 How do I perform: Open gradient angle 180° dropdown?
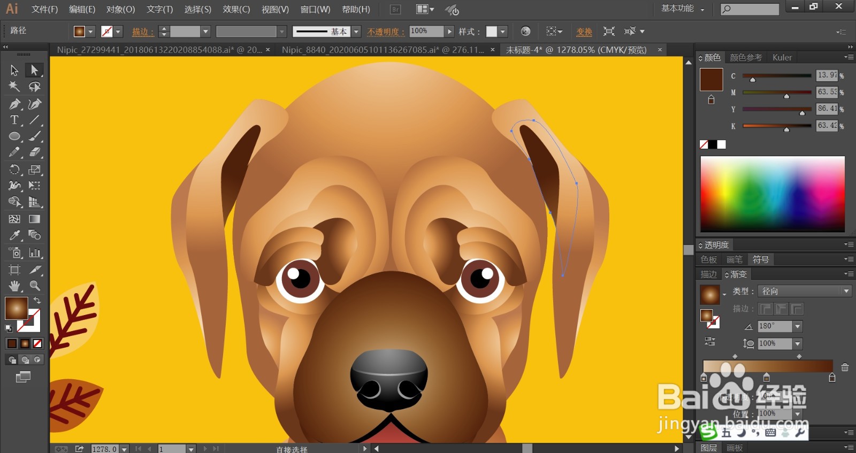tap(798, 326)
